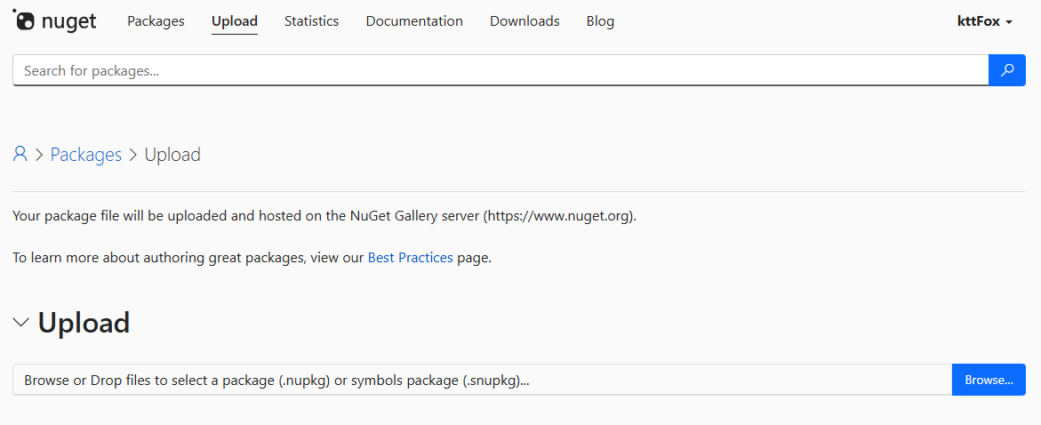1041x425 pixels.
Task: Click the NuGet logo icon
Action: tap(24, 20)
